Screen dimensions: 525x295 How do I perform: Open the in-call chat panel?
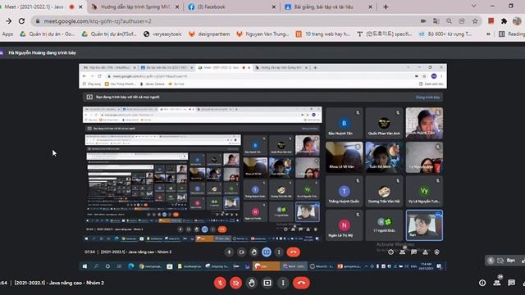(511, 283)
